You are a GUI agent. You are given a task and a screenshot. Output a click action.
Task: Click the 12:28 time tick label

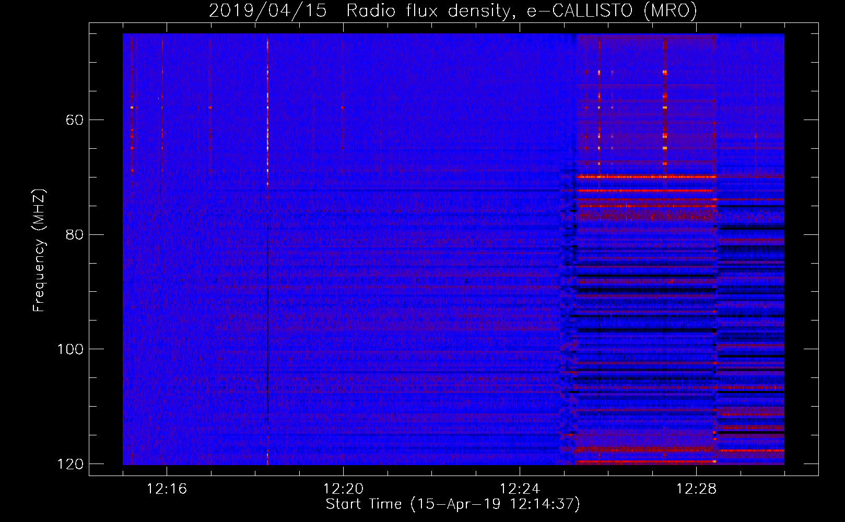tap(696, 489)
